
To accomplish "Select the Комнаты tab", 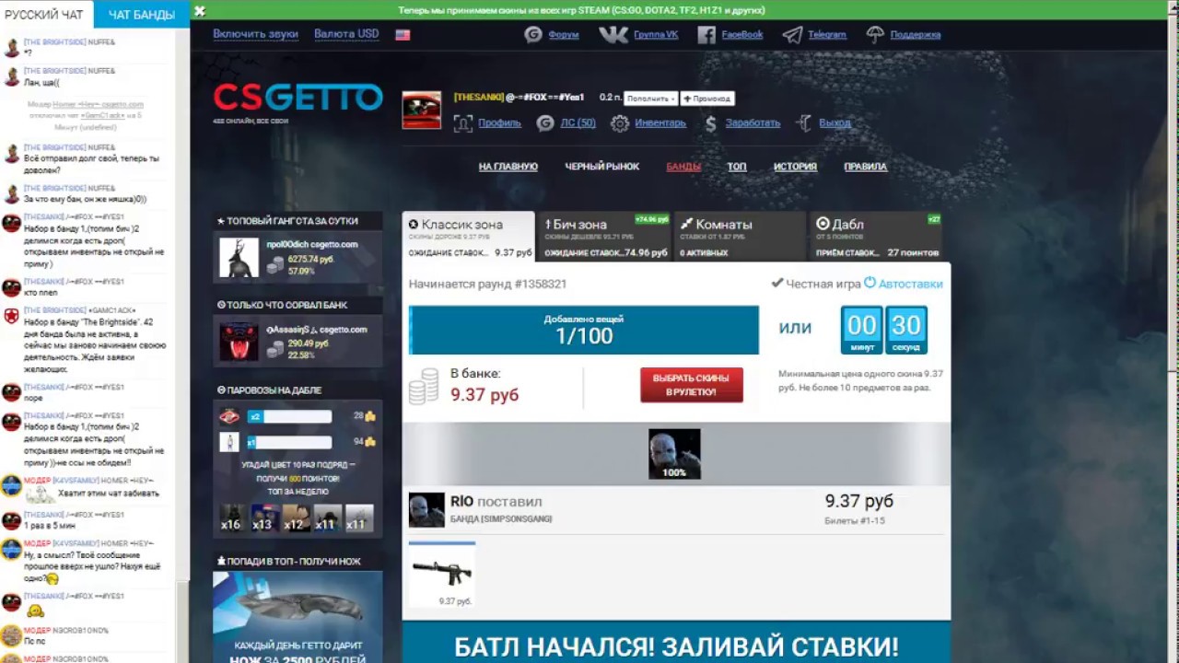I will coord(740,237).
